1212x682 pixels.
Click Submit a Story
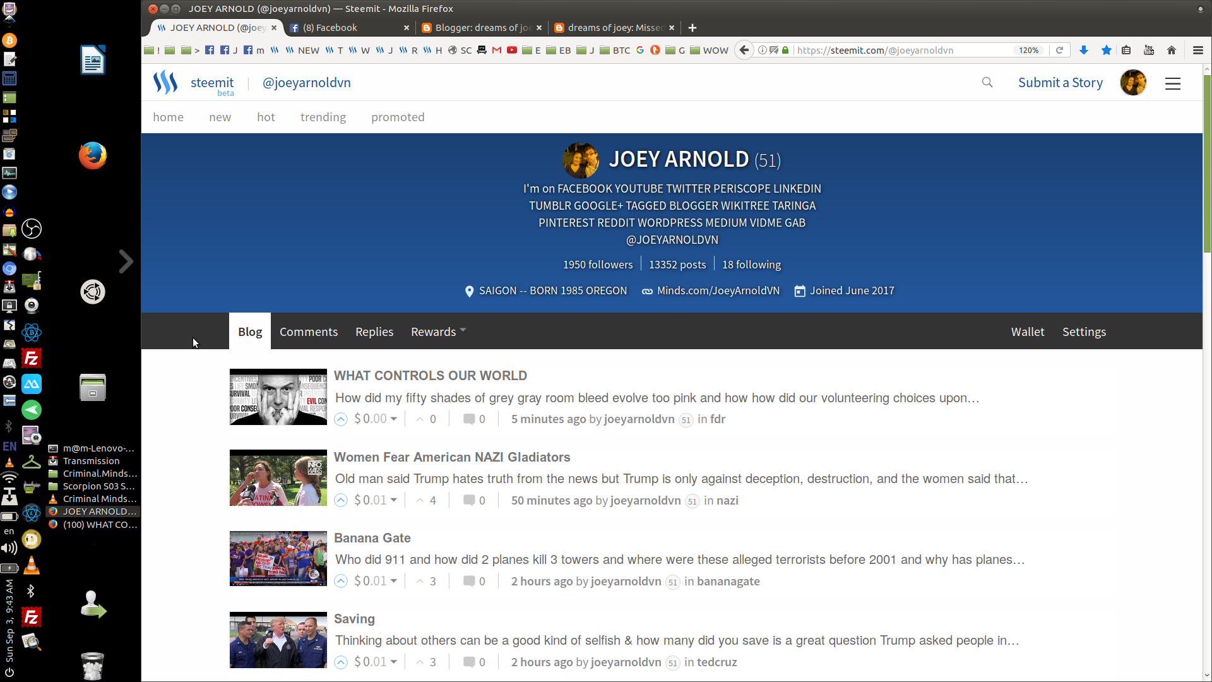[1060, 82]
